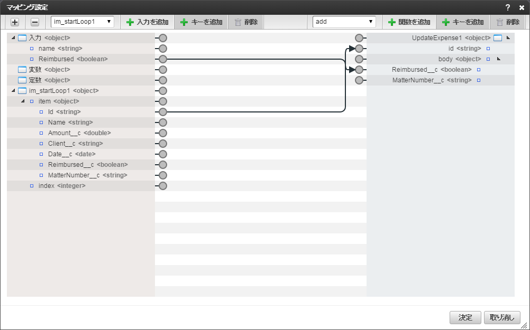Viewport: 530px width, 330px height.
Task: Click the right Reimbursed__c connector node
Action: click(359, 70)
